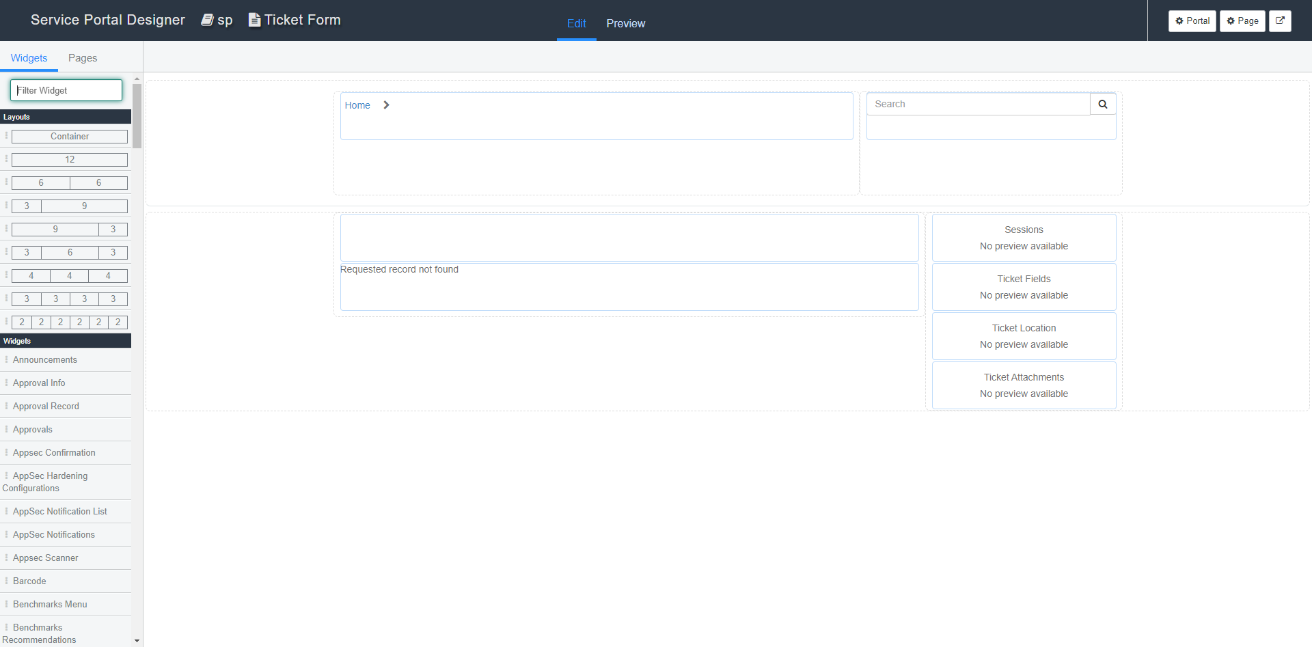The image size is (1312, 647).
Task: Click the Announcements widget drag handle
Action: (x=7, y=359)
